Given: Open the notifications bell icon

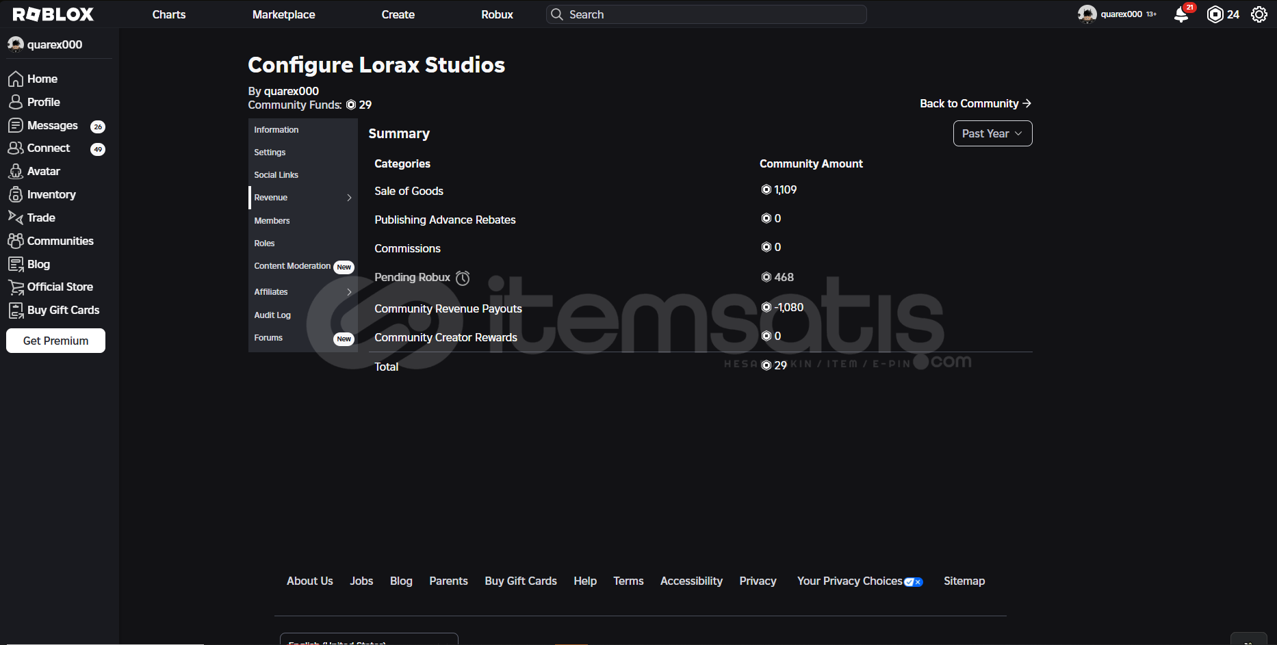Looking at the screenshot, I should [1181, 15].
